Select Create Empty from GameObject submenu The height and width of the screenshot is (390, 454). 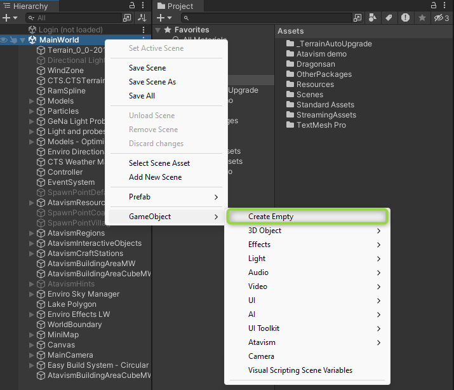[x=270, y=217]
